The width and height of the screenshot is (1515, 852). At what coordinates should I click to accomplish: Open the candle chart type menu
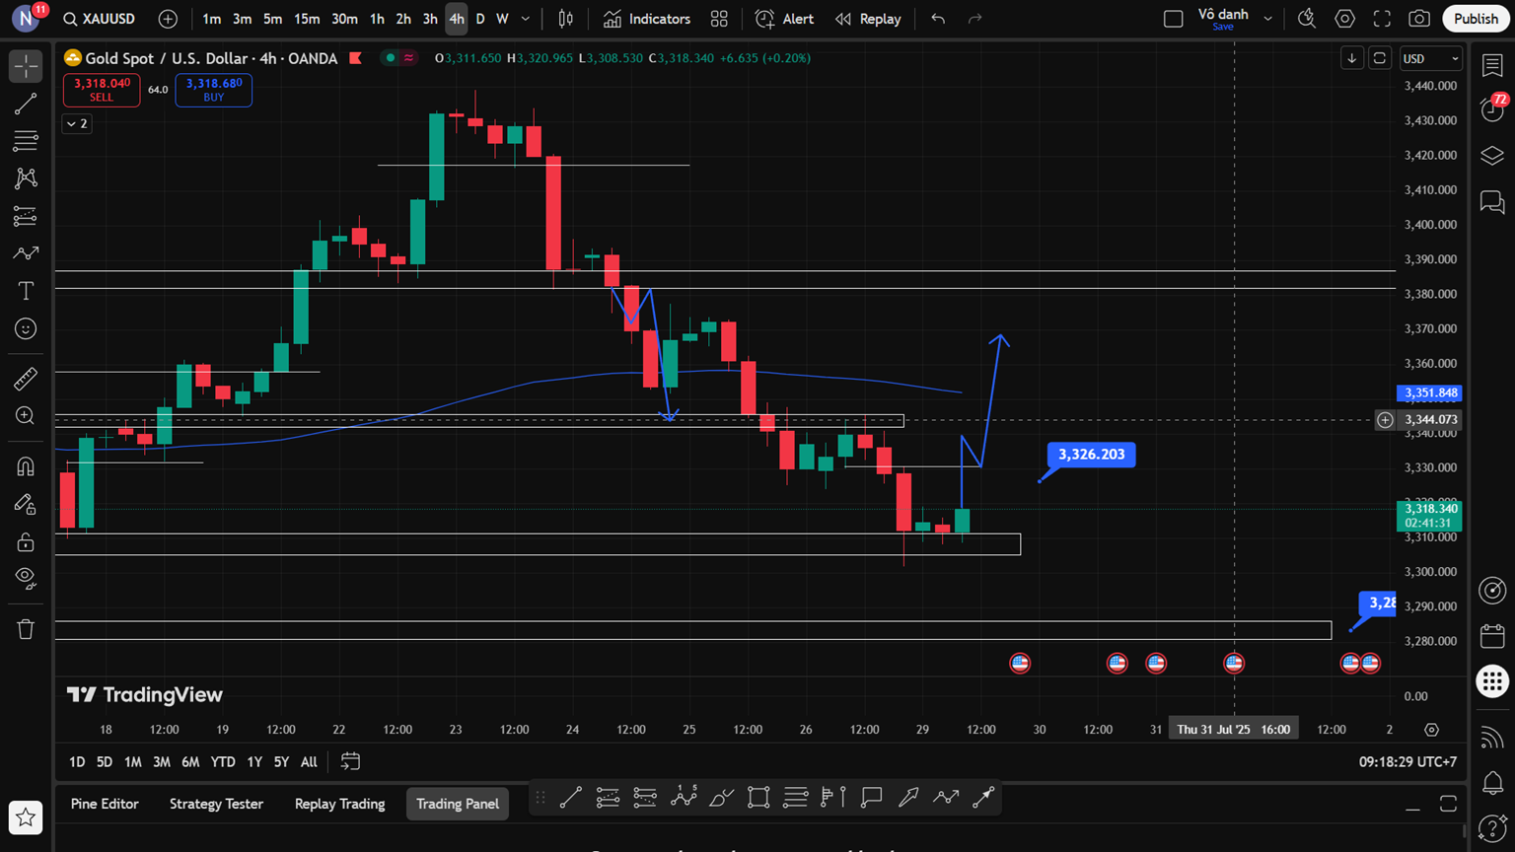click(566, 19)
